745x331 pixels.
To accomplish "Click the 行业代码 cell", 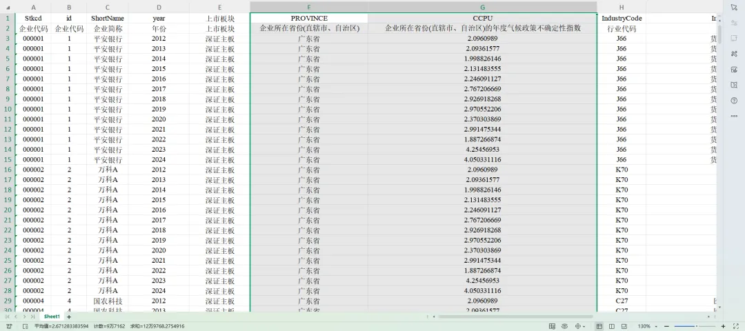I will [622, 28].
